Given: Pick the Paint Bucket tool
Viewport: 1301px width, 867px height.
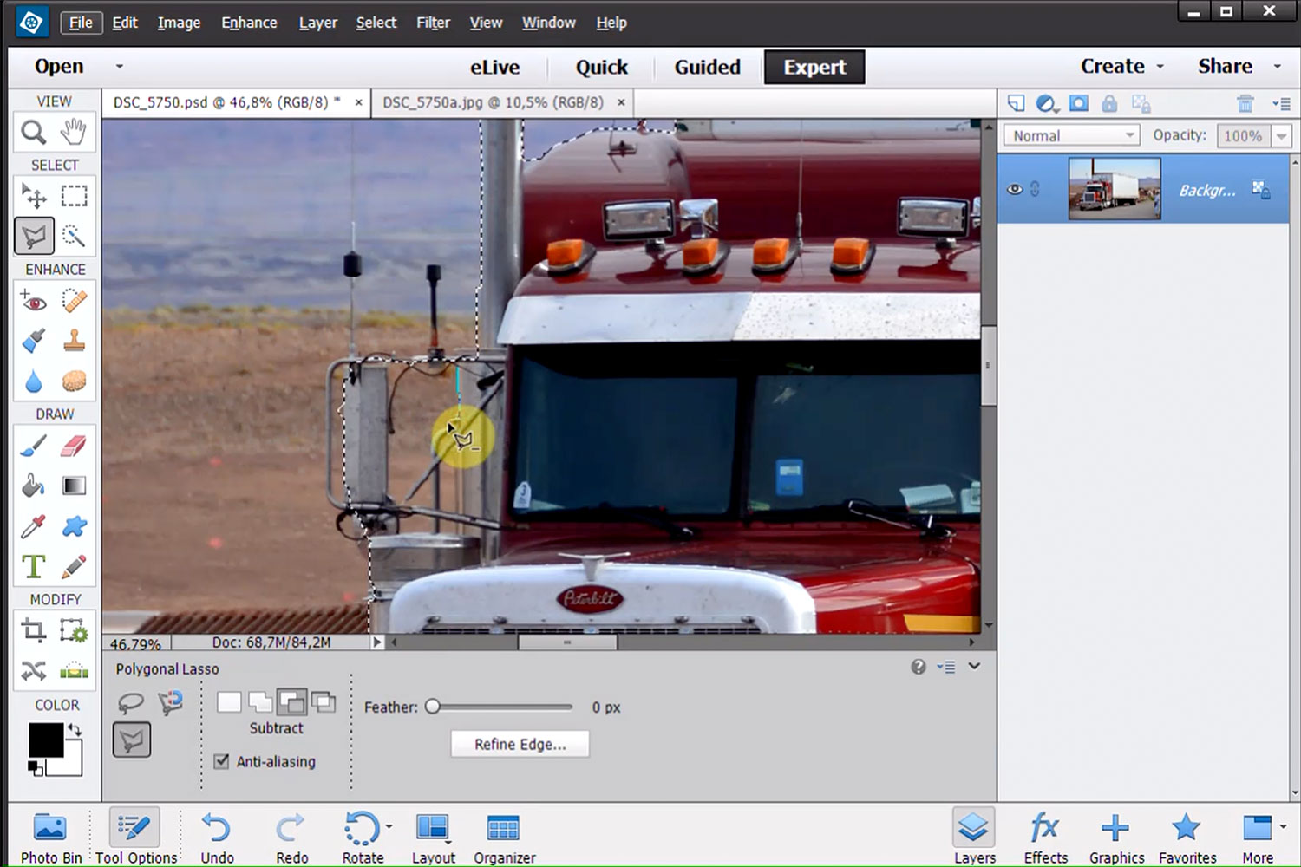Looking at the screenshot, I should (34, 486).
